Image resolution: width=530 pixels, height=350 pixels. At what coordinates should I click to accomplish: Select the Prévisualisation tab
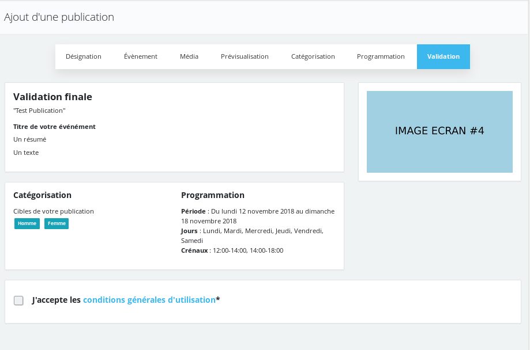(245, 56)
